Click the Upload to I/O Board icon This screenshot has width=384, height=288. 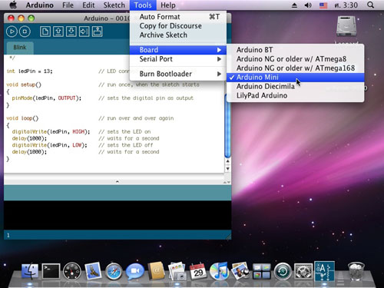84,31
